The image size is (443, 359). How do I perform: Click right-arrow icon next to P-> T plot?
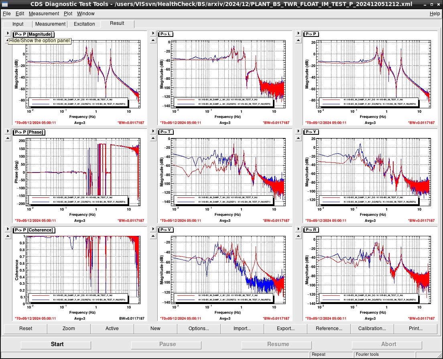pyautogui.click(x=153, y=131)
